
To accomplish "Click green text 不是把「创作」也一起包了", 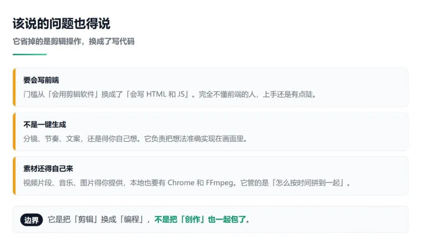I will coord(200,219).
